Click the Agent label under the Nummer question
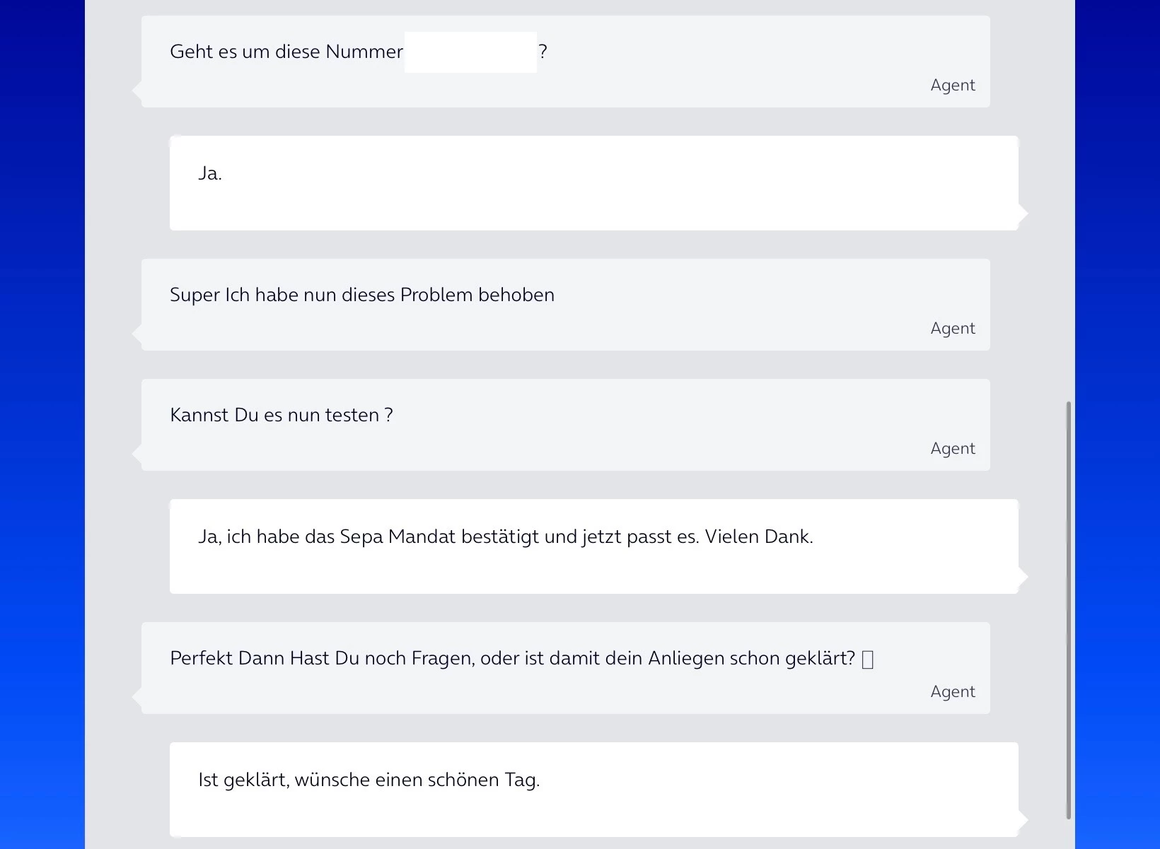This screenshot has width=1160, height=849. click(x=952, y=86)
